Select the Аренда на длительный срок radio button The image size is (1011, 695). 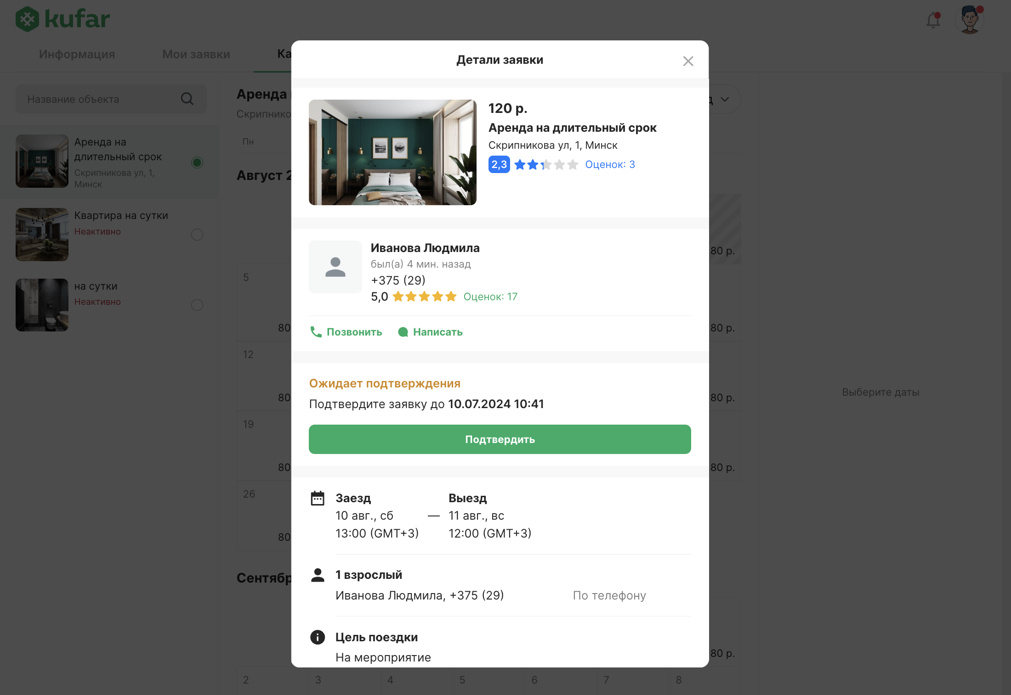tap(197, 163)
